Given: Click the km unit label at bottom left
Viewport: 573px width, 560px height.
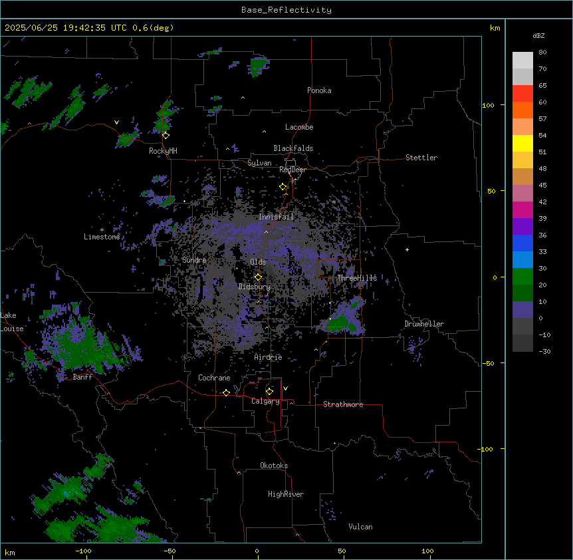Looking at the screenshot, I should point(10,553).
